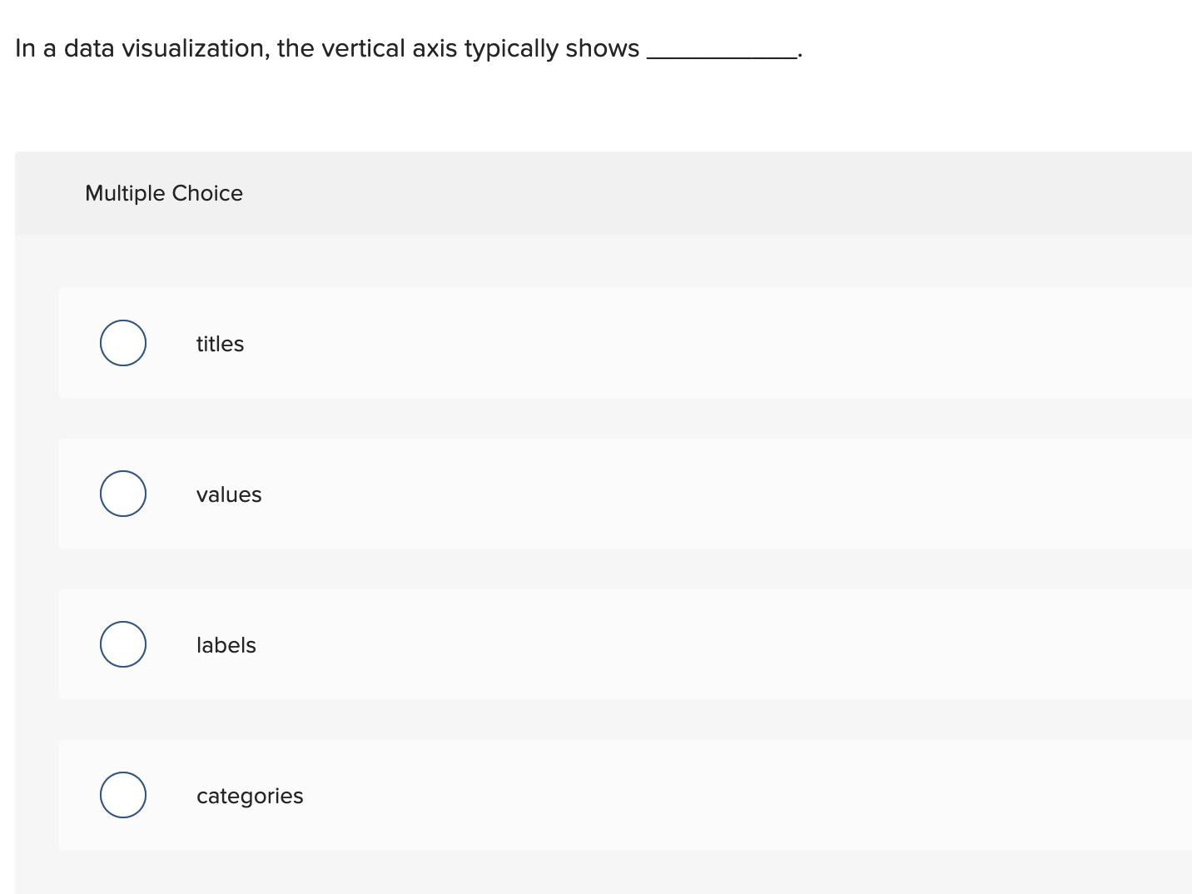
Task: Click the values answer text
Action: (229, 494)
